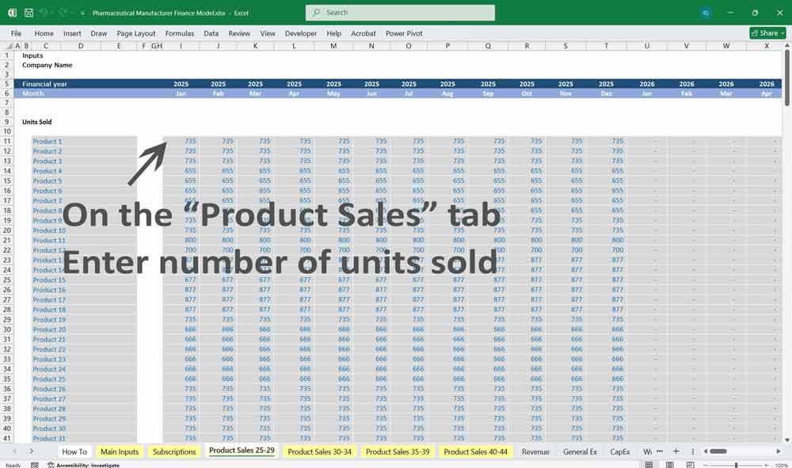Click the Undo arrow icon

[44, 13]
